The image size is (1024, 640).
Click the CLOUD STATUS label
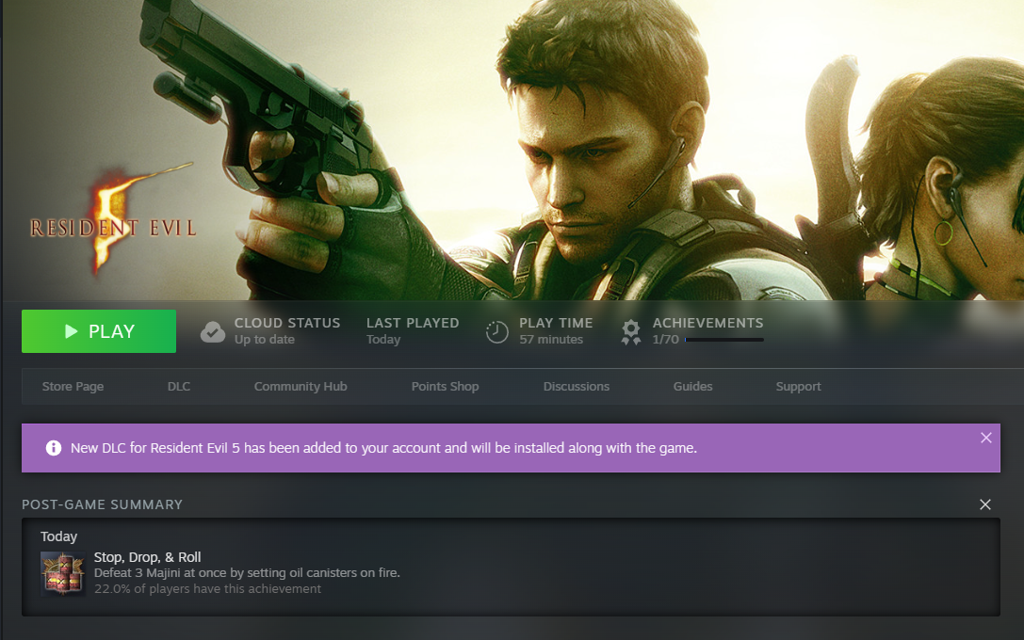[287, 323]
